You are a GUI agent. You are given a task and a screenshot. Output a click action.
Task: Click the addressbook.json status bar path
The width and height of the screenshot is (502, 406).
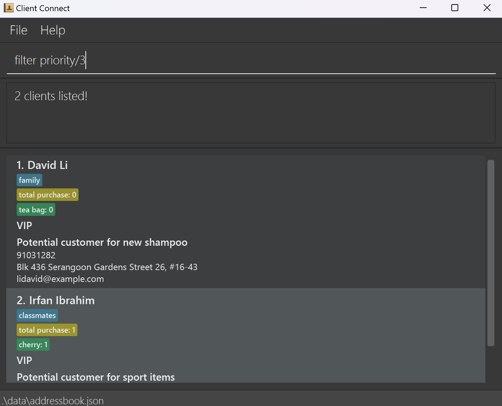(53, 400)
